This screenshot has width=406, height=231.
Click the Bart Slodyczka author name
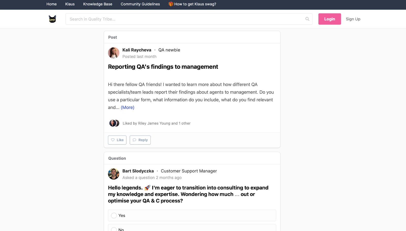pyautogui.click(x=138, y=171)
